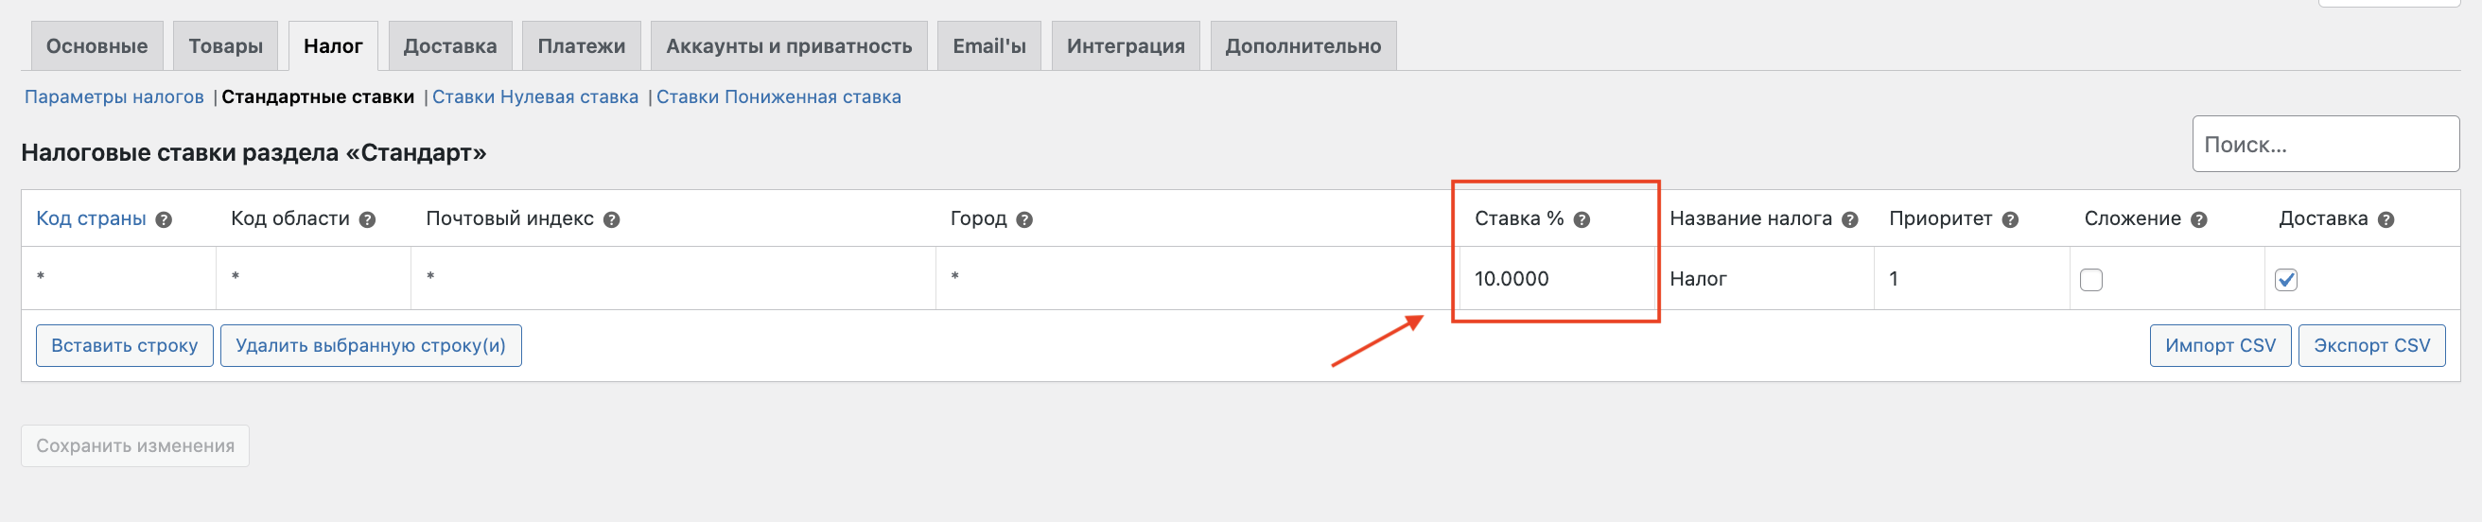2482x522 pixels.
Task: Click help icon next to Город
Action: coord(1024,219)
